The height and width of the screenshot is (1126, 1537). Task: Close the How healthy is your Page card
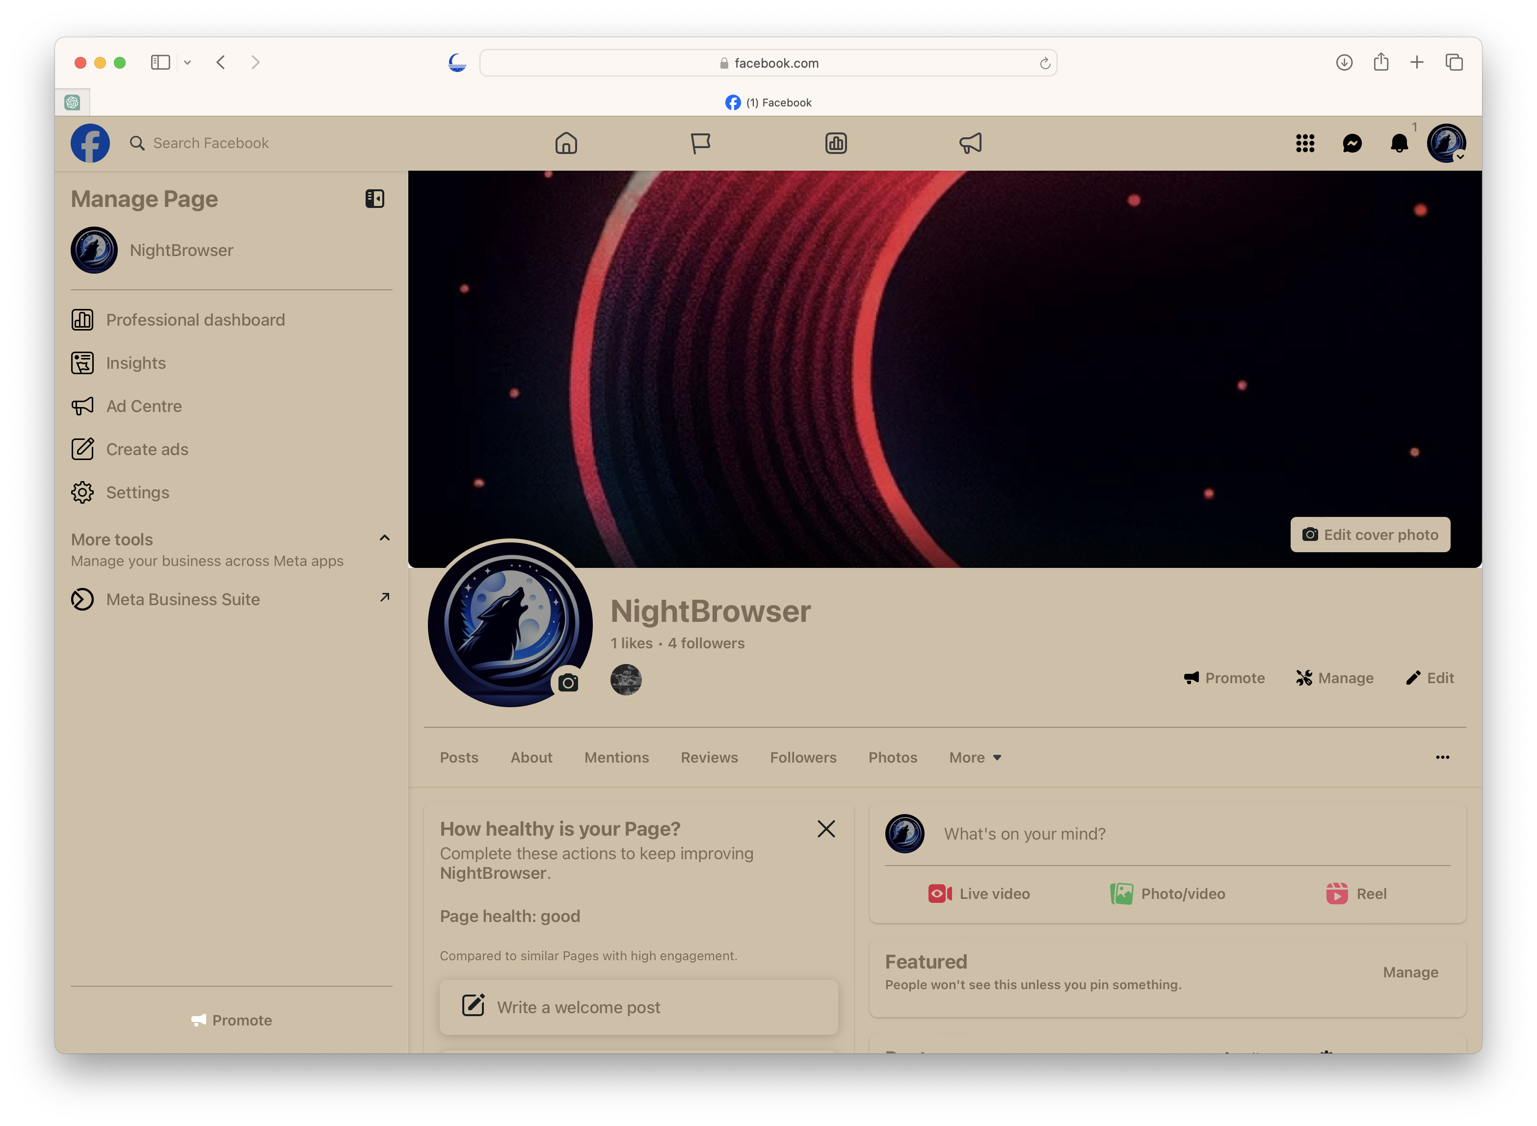tap(826, 829)
